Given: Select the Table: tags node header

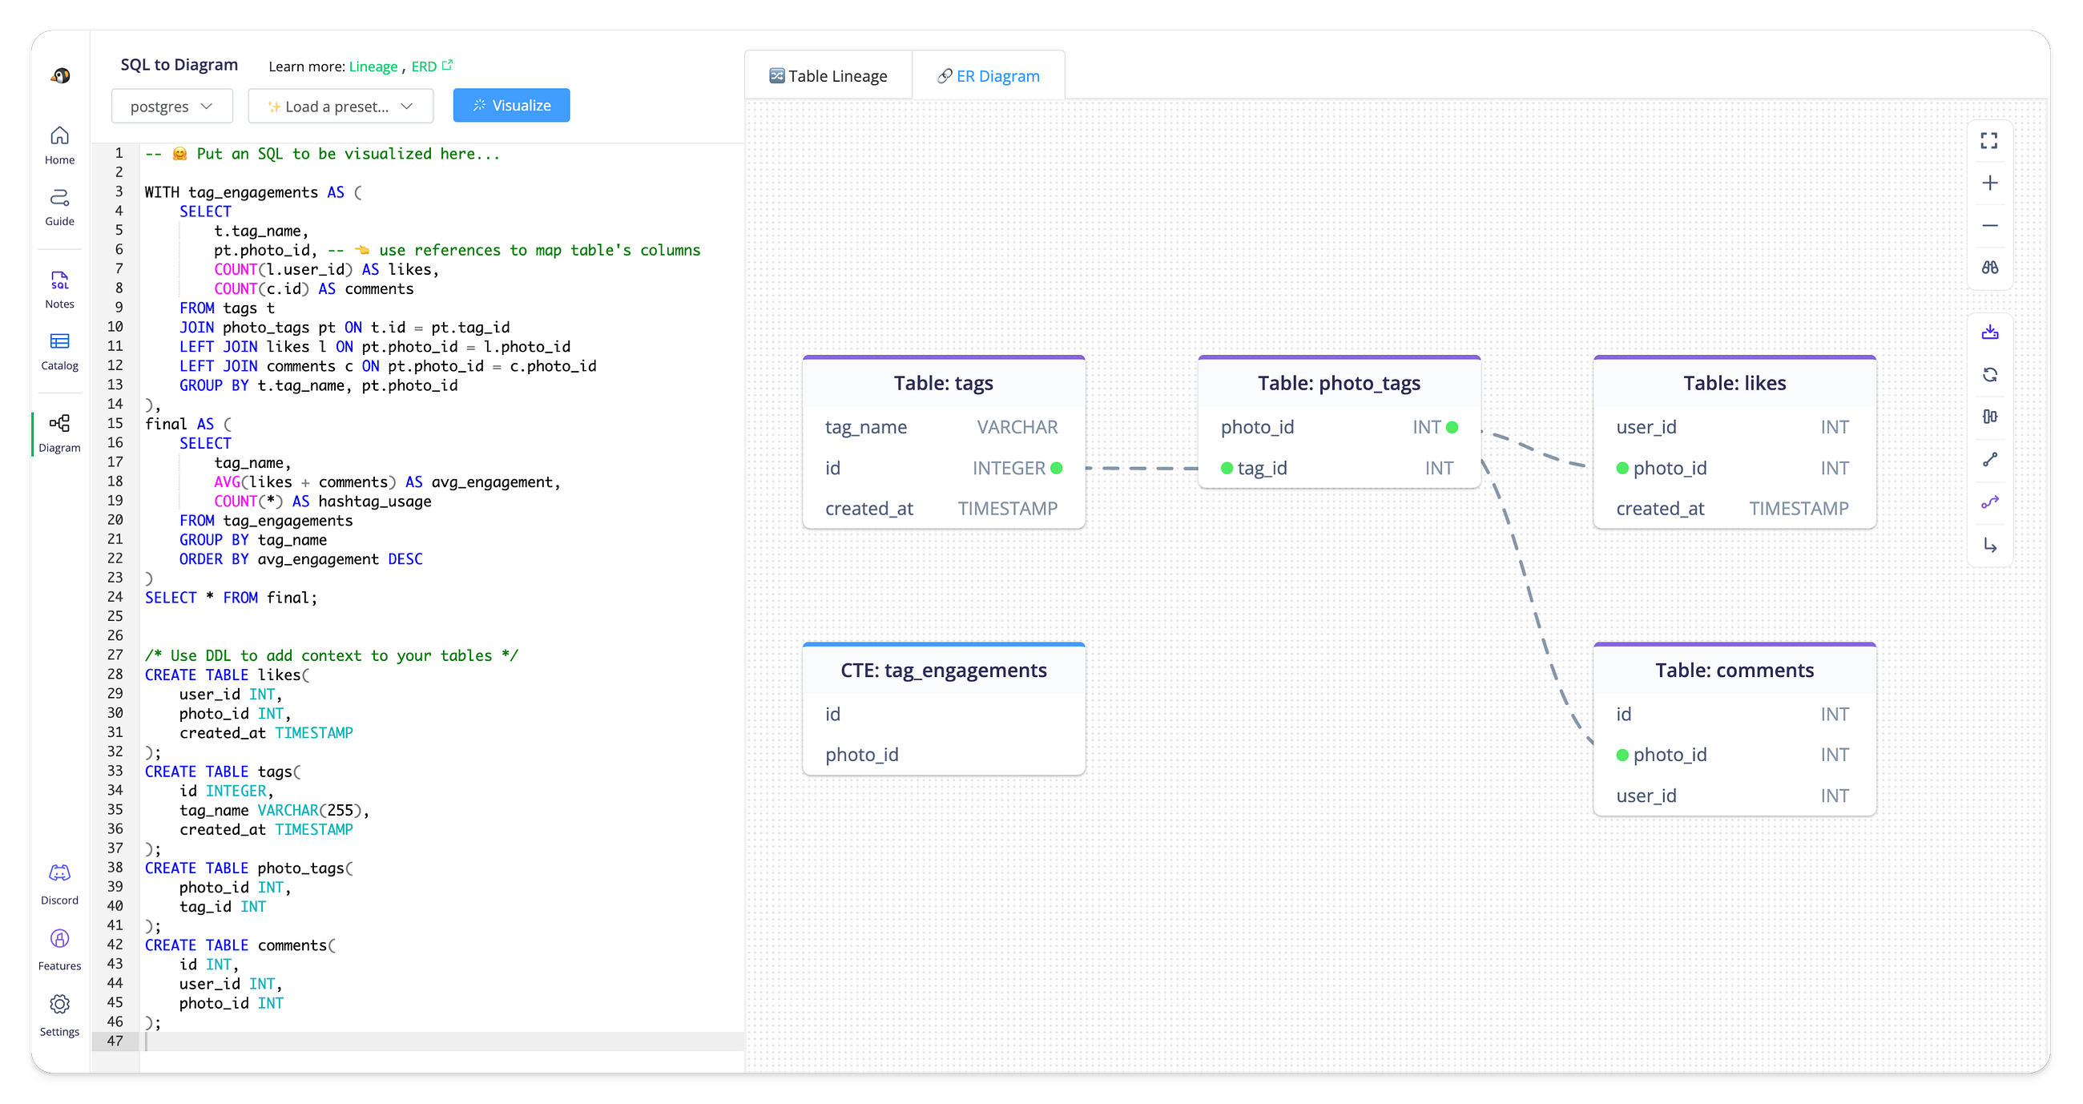Looking at the screenshot, I should [x=943, y=383].
